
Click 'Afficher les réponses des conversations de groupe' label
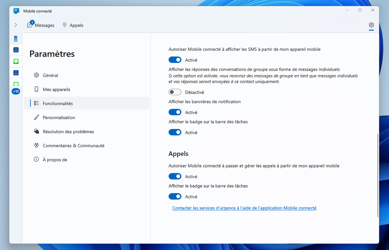254,69
